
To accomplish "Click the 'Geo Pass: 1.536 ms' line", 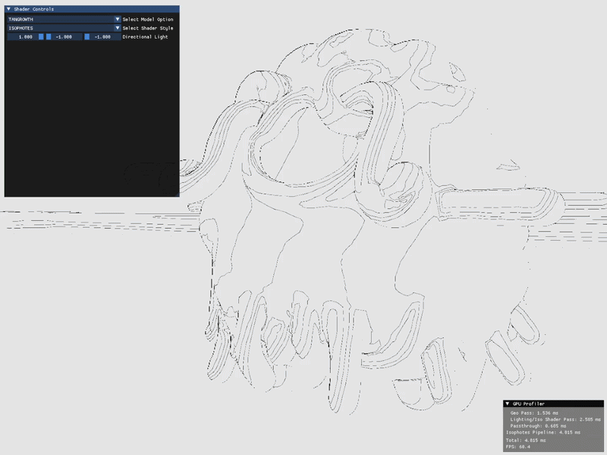I will point(534,413).
